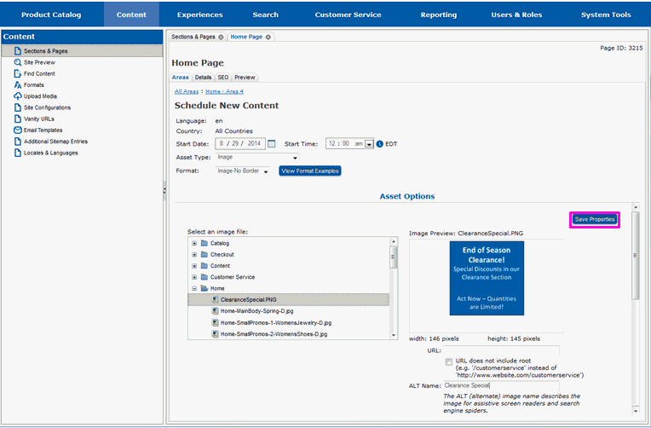The height and width of the screenshot is (428, 651).
Task: Switch to the Details tab
Action: [x=203, y=78]
